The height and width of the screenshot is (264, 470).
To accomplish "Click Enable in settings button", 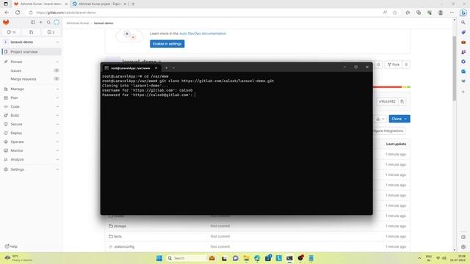I will 167,44.
